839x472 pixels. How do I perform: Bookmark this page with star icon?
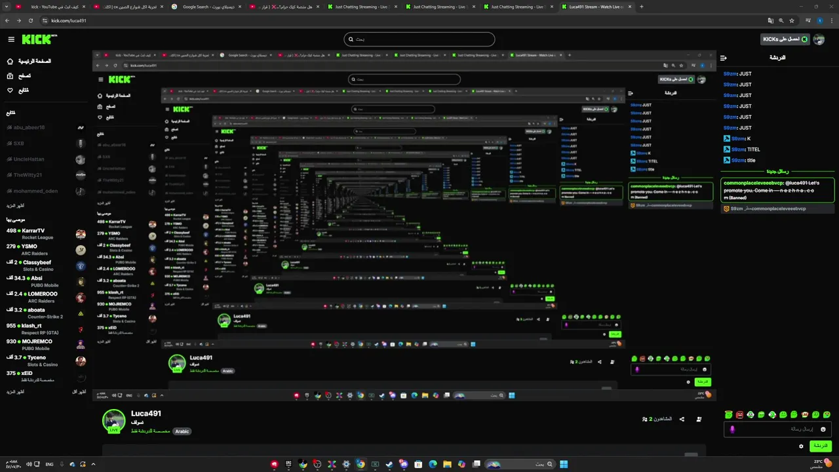click(792, 20)
